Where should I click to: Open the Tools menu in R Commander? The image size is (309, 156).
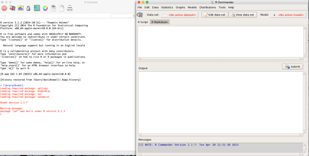click(222, 7)
